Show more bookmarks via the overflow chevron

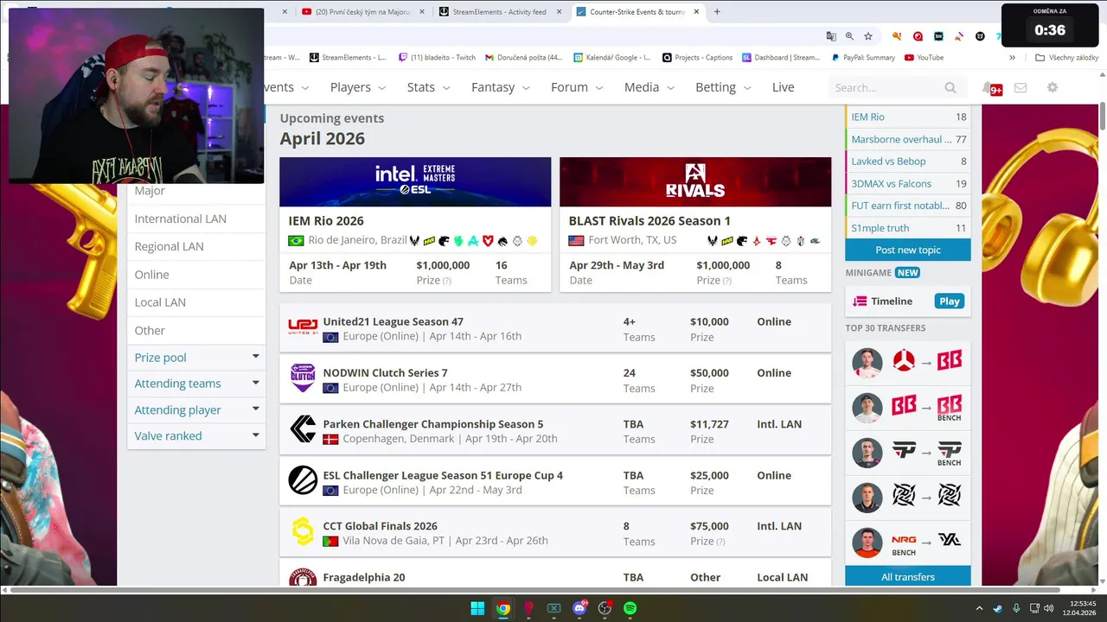tap(1012, 58)
